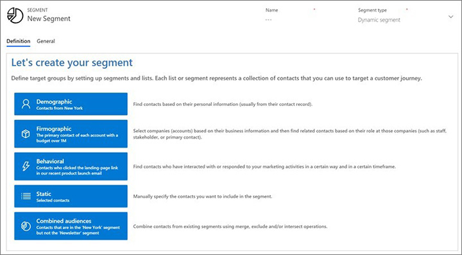Choose the Demographic segment tile
The height and width of the screenshot is (255, 462).
[71, 104]
